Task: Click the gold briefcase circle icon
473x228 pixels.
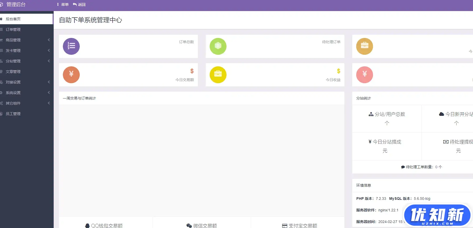Action: point(364,46)
